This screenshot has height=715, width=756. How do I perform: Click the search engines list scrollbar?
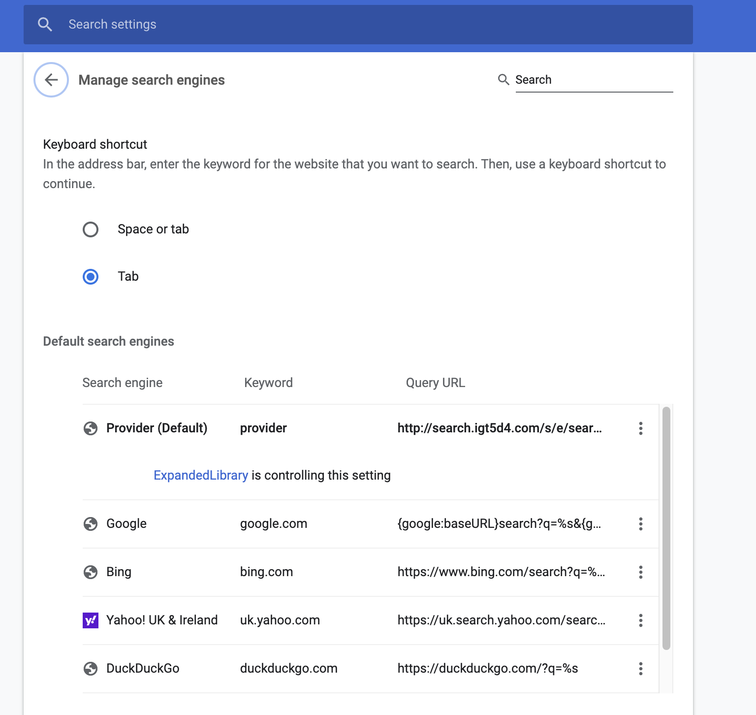click(x=666, y=528)
